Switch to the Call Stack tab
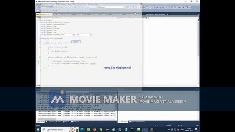 tap(123, 122)
